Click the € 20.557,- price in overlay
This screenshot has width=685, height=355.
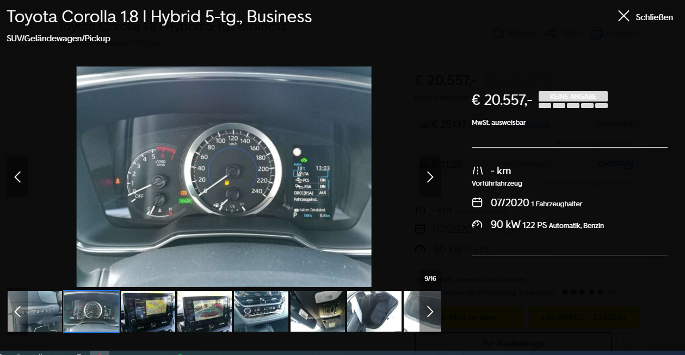pos(502,100)
